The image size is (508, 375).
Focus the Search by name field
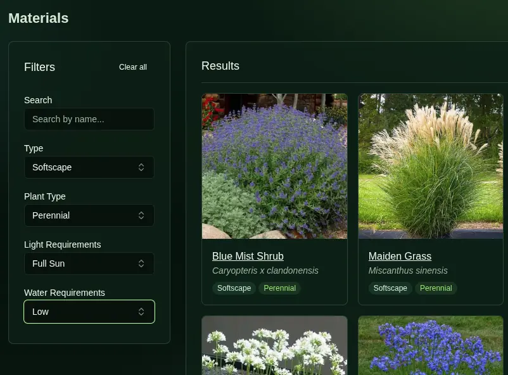(x=89, y=119)
